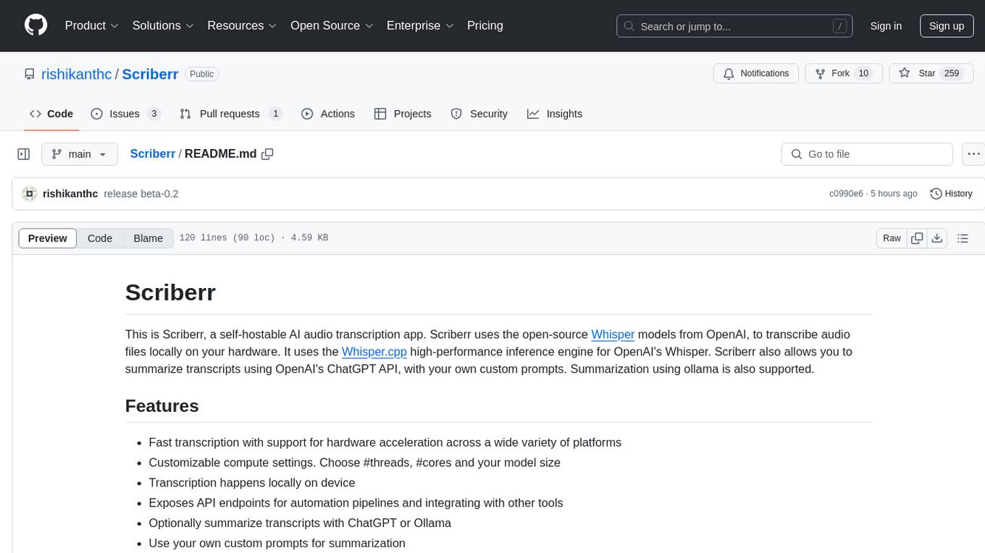This screenshot has width=985, height=553.
Task: Focus the Go to file field
Action: click(867, 154)
